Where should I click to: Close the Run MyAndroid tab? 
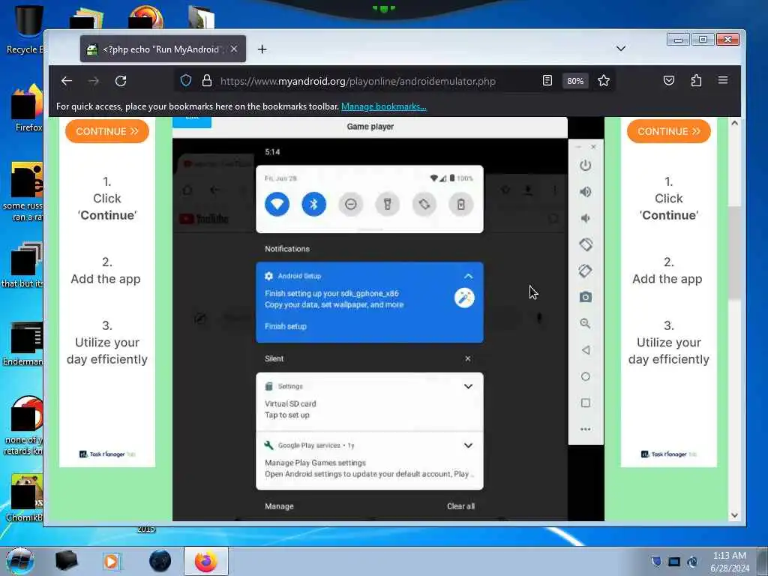234,49
